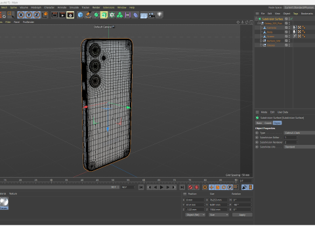Toggle the Subdivision Surface green enable checkmark
The height and width of the screenshot is (236, 315).
(x=291, y=19)
